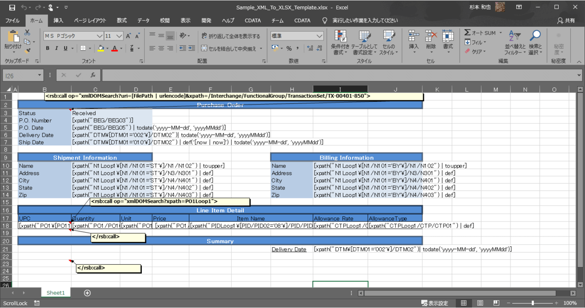Click the Save icon in quick access toolbar
Image resolution: width=585 pixels, height=308 pixels.
click(12, 7)
